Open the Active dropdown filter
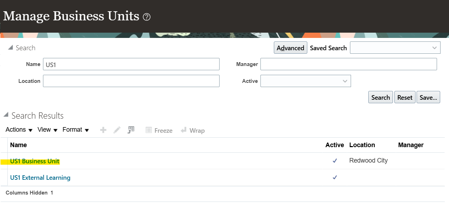The width and height of the screenshot is (449, 217). pos(306,81)
